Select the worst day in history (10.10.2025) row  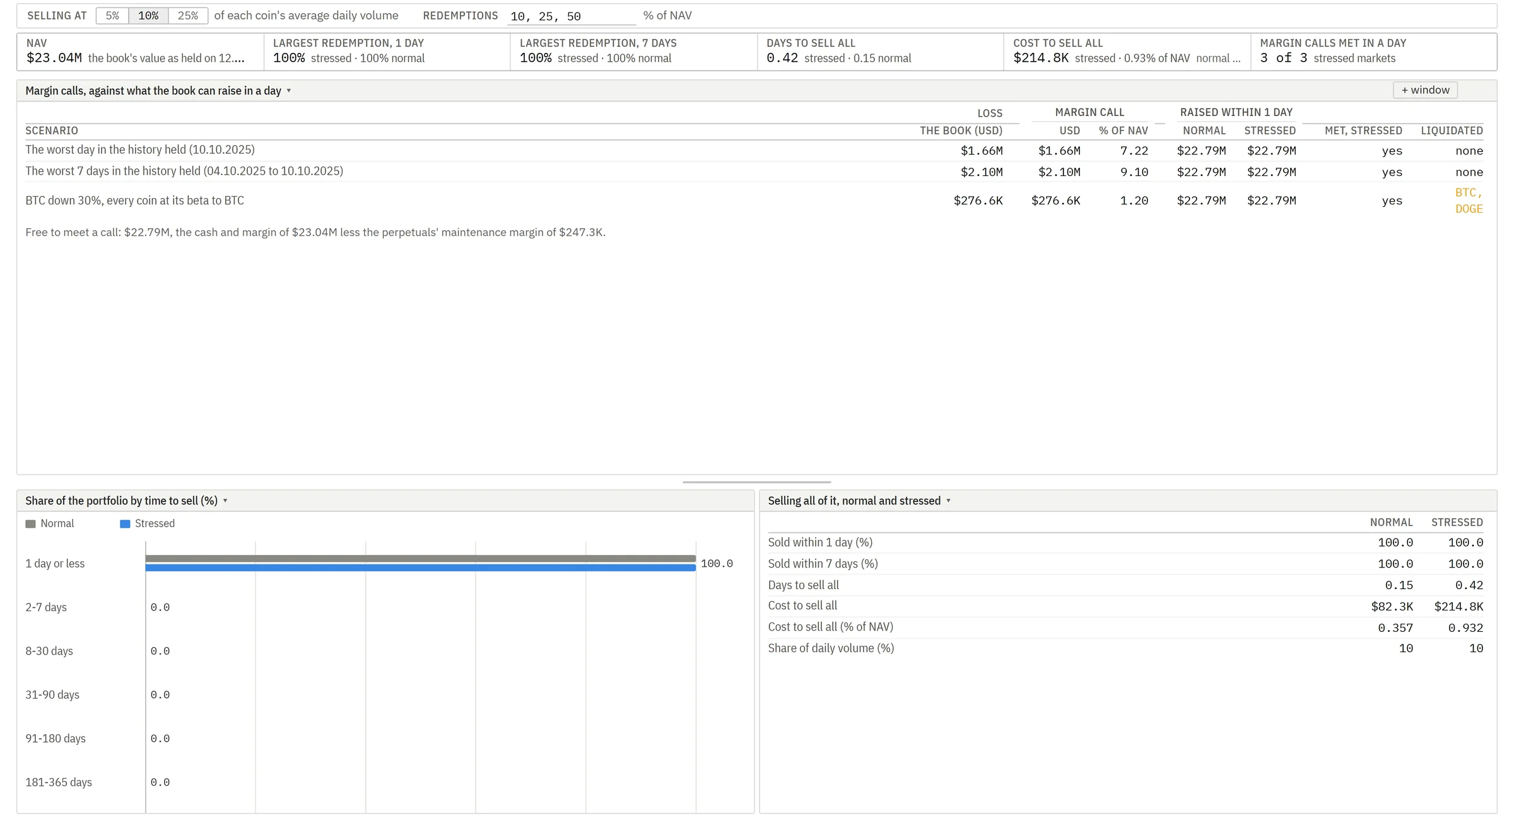click(754, 151)
